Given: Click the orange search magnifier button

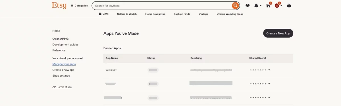Looking at the screenshot, I should click(235, 6).
